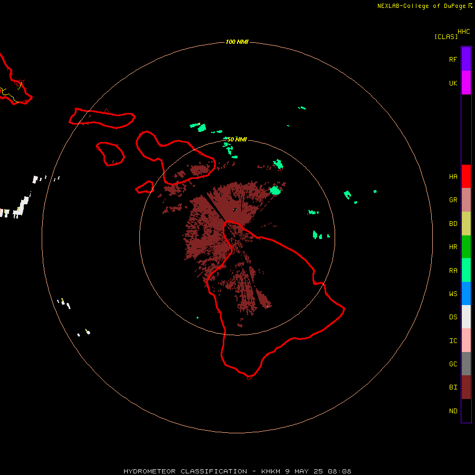
Task: Click the 100 NMI range ring label
Action: tap(237, 42)
